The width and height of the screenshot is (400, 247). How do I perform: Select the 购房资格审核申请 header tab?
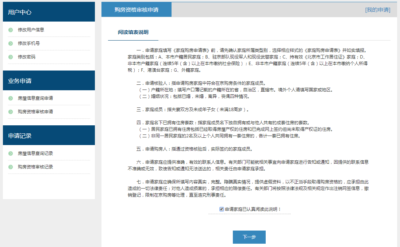pos(136,10)
